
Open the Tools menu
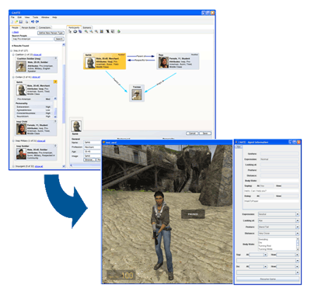[x=35, y=17]
